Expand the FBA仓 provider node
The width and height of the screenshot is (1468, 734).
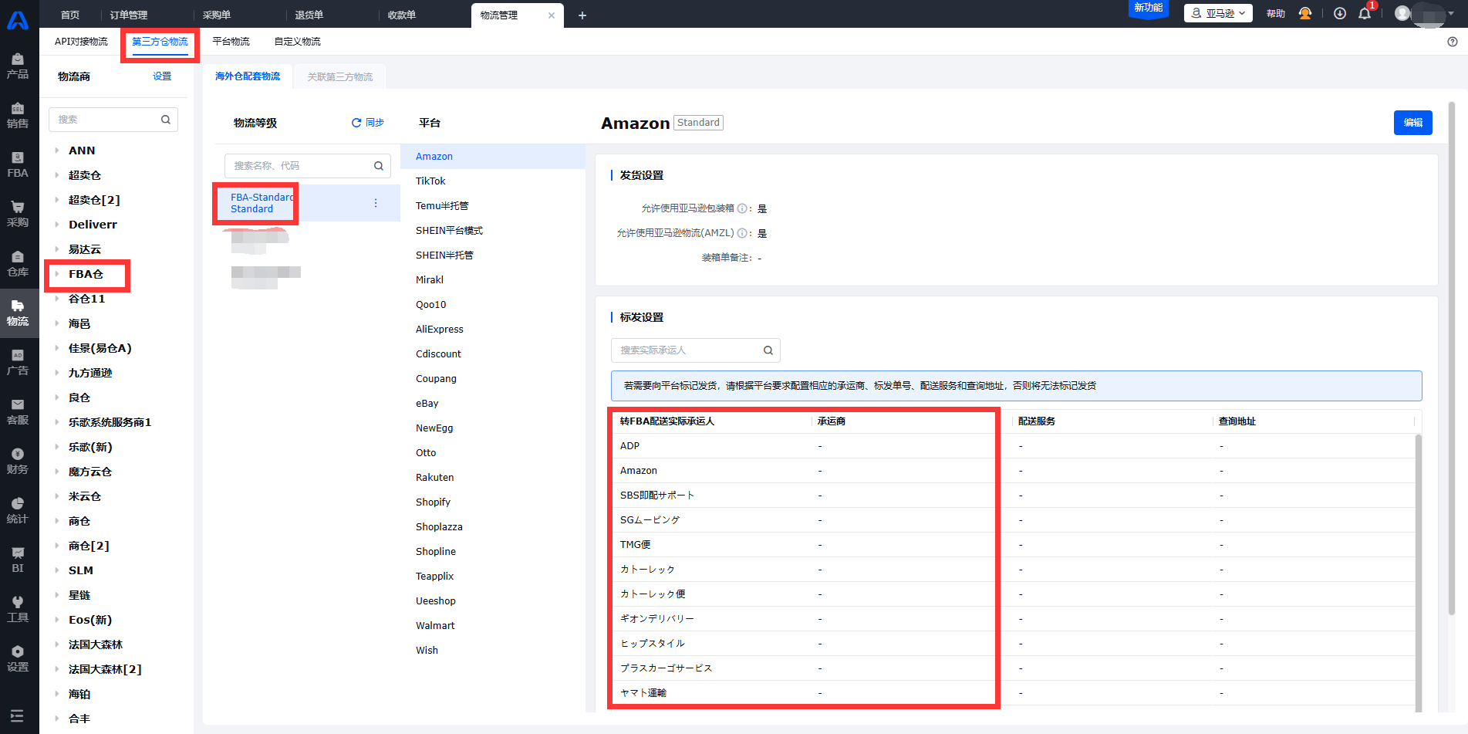(57, 274)
